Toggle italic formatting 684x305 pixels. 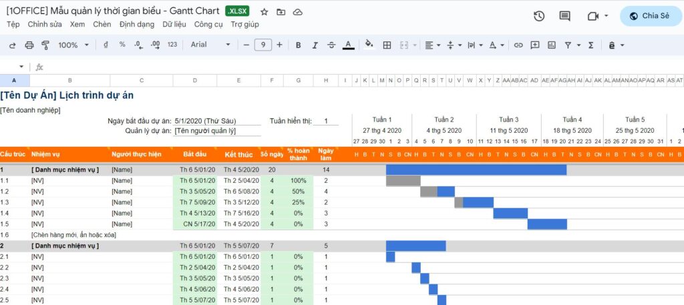tap(315, 45)
